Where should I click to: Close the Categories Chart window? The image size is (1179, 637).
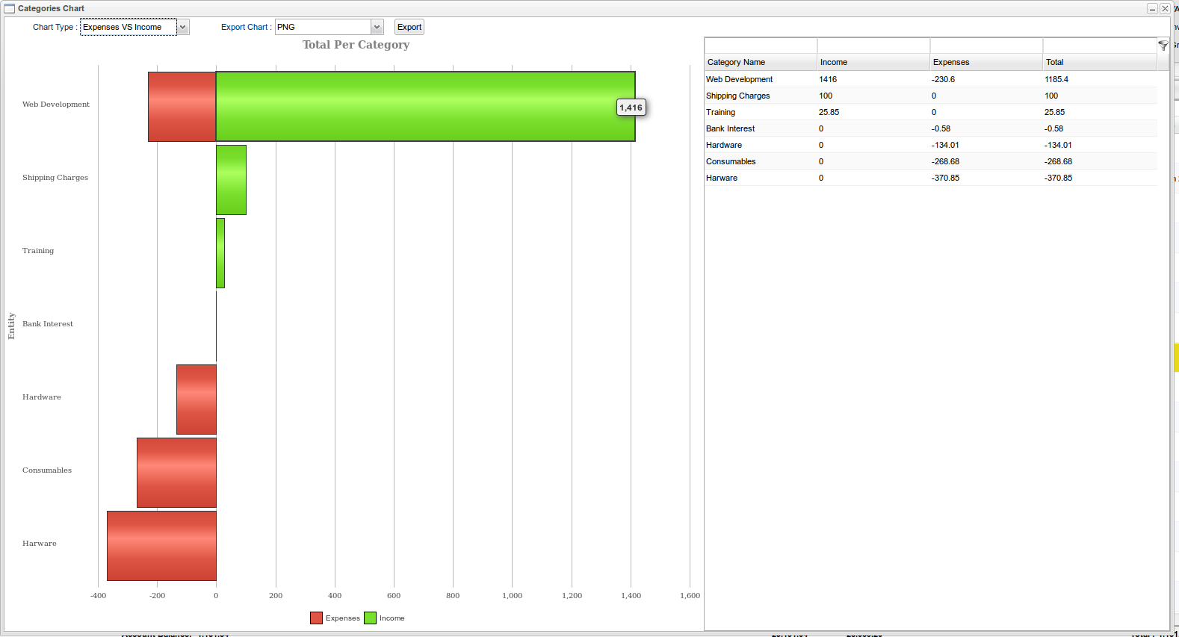coord(1165,8)
